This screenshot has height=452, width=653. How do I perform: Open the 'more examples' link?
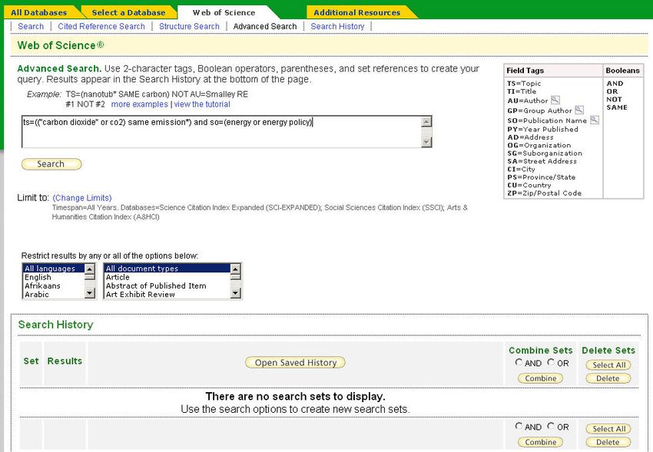[140, 104]
